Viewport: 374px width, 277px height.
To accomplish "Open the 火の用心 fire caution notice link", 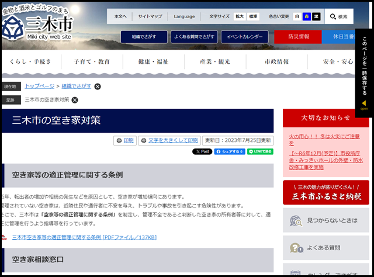I will (324, 140).
